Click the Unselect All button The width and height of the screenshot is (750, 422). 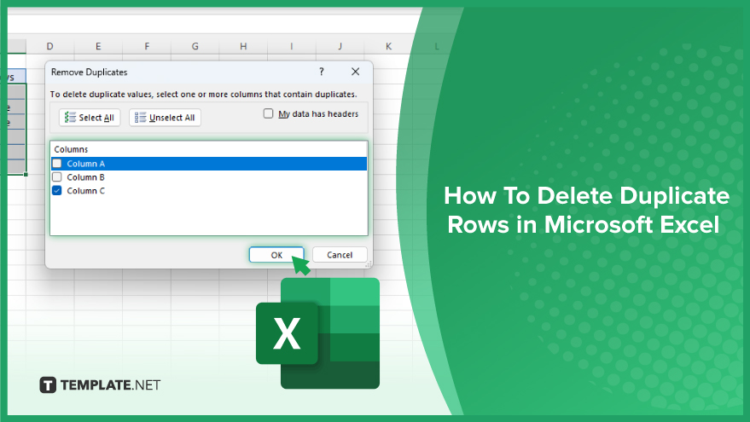165,118
